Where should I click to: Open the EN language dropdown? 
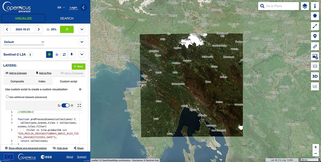click(61, 8)
